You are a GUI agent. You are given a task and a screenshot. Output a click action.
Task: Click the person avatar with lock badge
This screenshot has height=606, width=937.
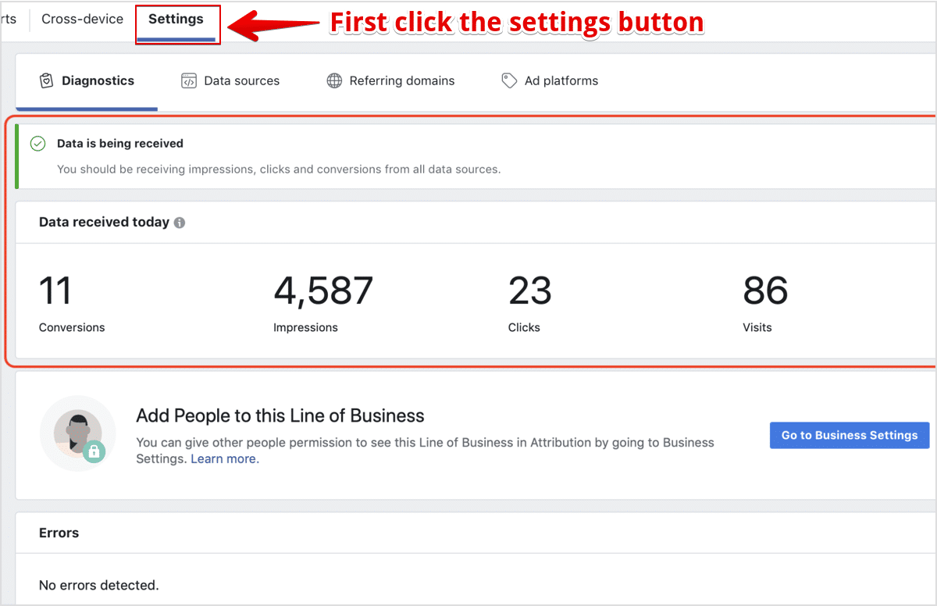click(x=77, y=433)
